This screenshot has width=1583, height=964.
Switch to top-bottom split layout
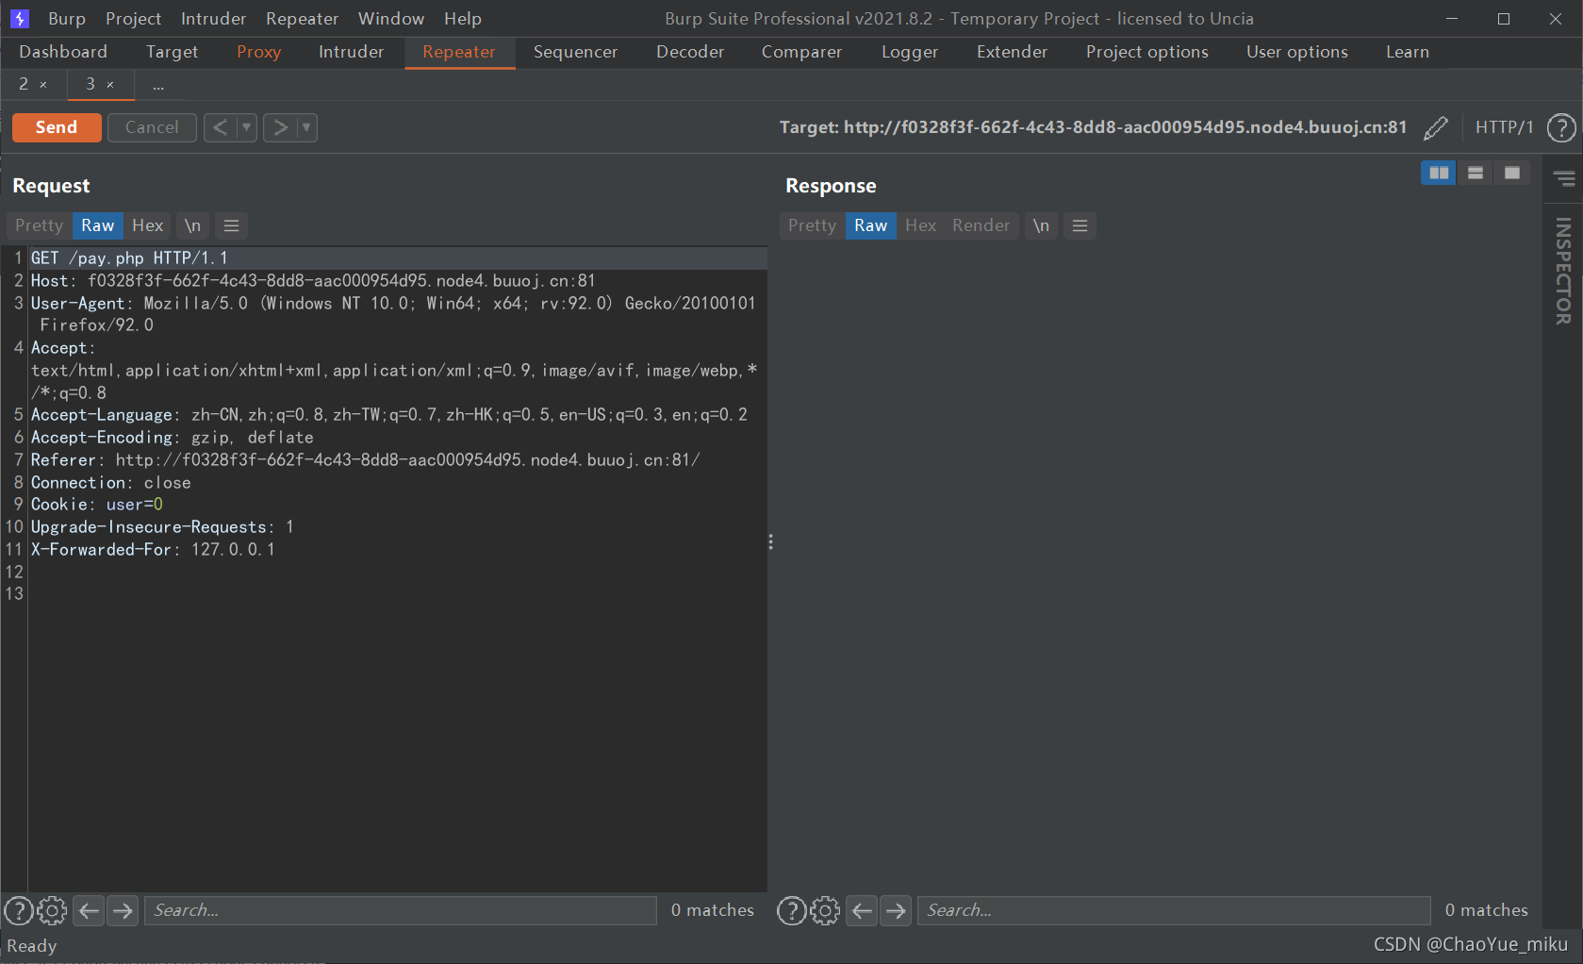[1475, 173]
